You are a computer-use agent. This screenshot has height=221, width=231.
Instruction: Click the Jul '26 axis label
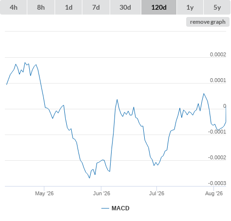tap(157, 193)
